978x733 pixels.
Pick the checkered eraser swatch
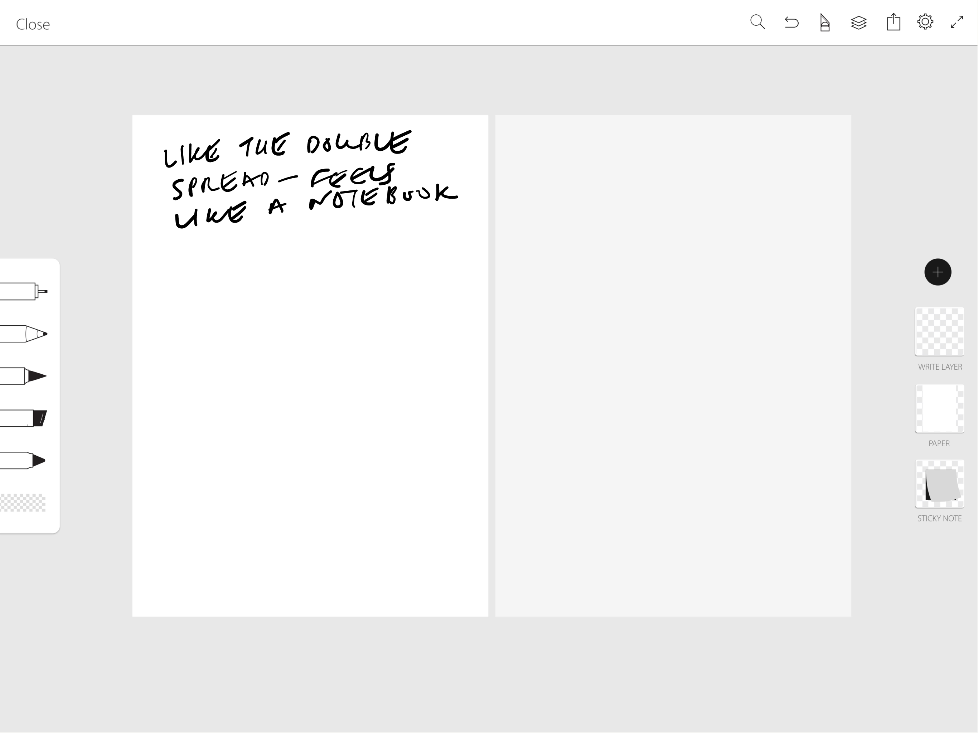tap(23, 503)
